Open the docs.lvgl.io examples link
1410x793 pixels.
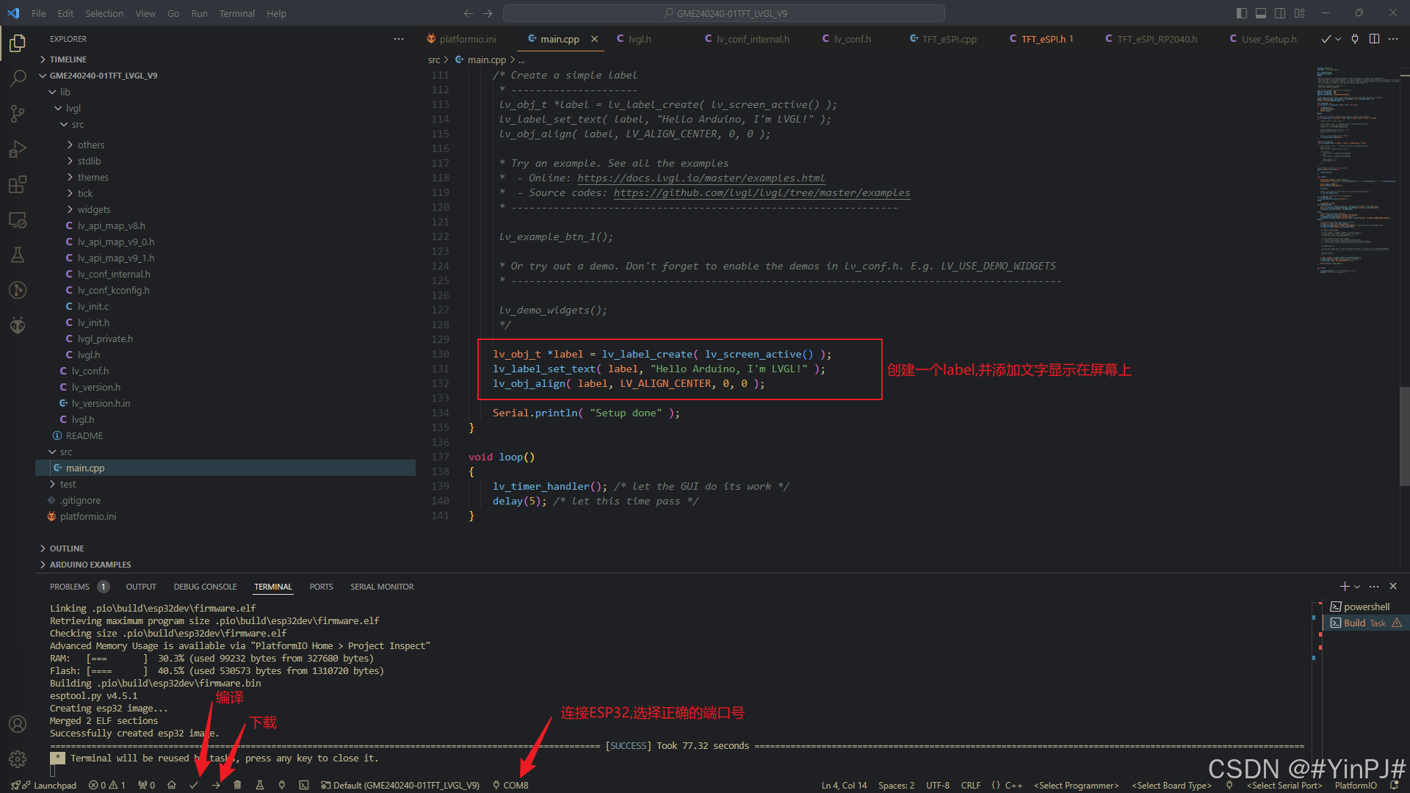click(701, 178)
